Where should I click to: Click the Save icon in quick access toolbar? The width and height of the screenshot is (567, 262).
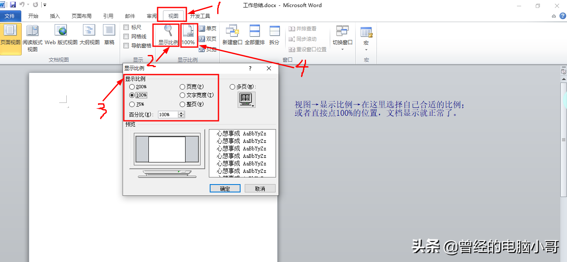(x=13, y=5)
